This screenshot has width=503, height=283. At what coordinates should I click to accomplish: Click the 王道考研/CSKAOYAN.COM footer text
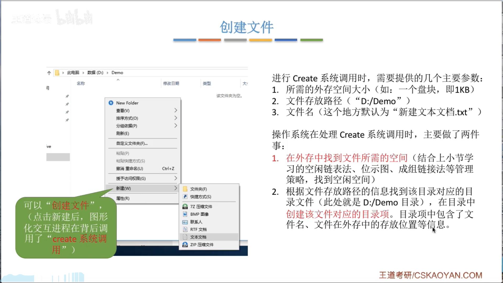[431, 275]
